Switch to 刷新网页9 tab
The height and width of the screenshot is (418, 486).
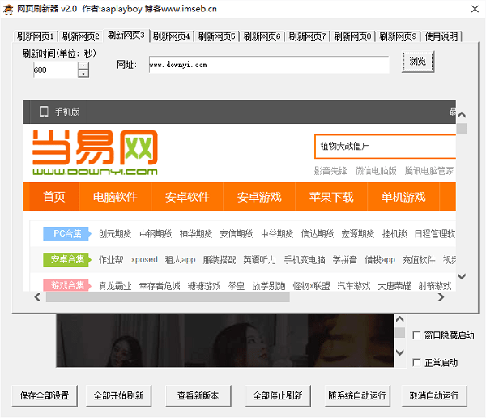coord(398,36)
